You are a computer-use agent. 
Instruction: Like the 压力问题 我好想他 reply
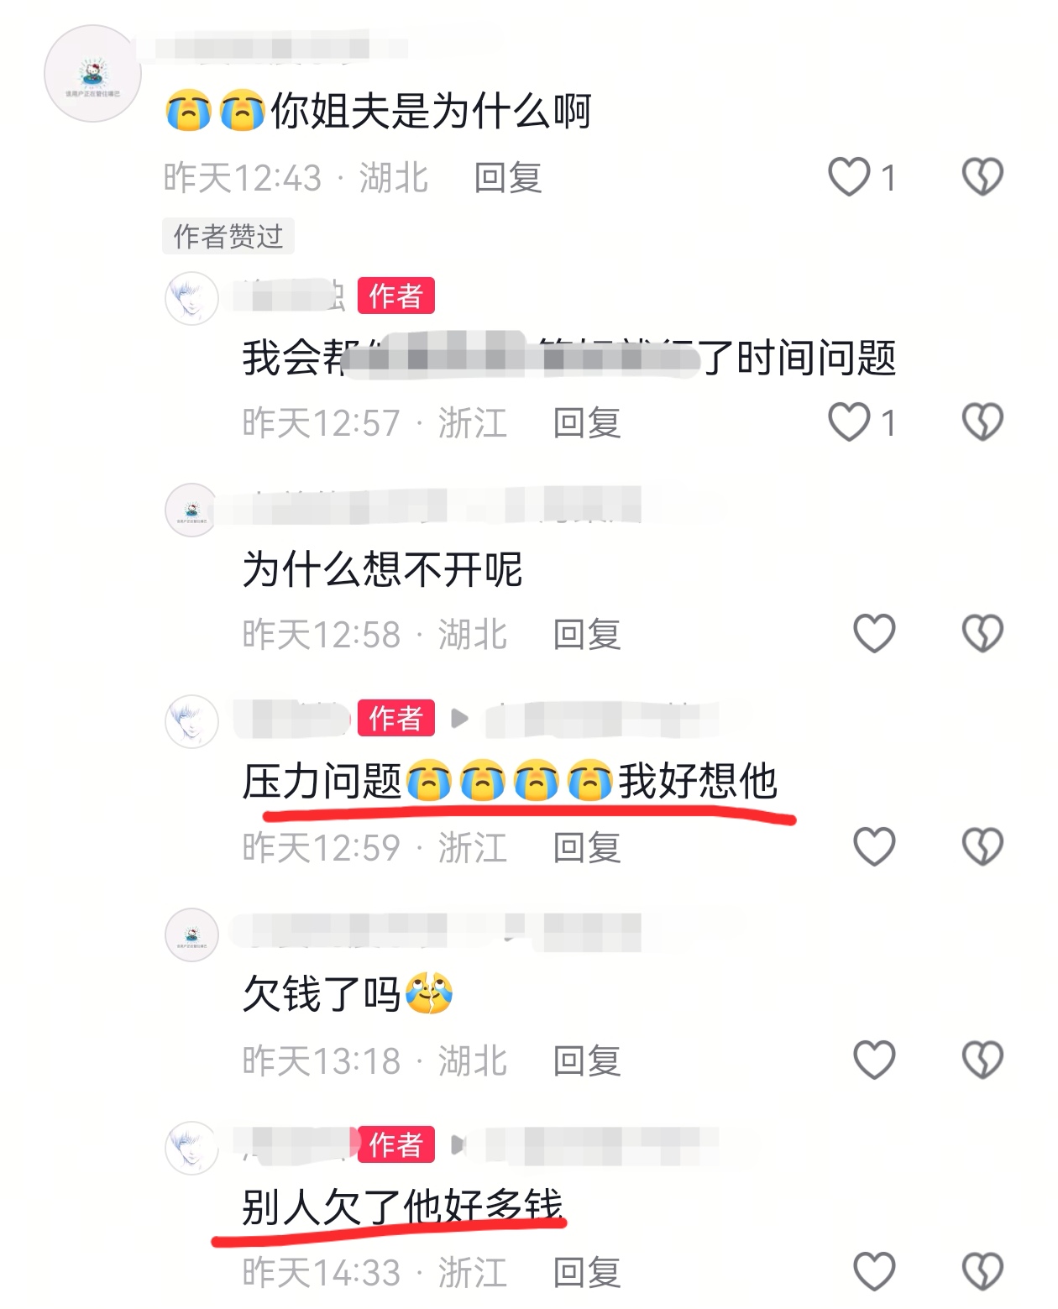click(874, 846)
